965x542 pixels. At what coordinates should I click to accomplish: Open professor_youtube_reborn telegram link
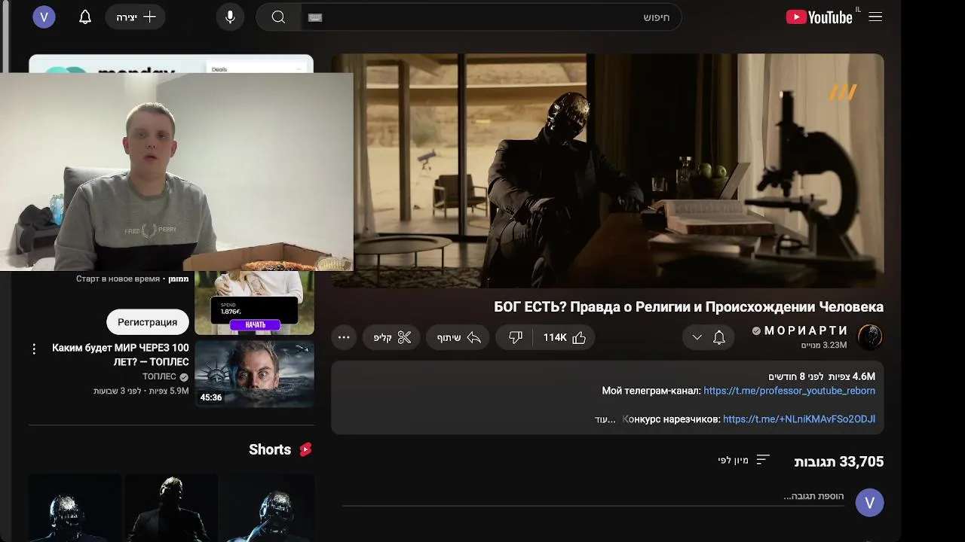(789, 391)
